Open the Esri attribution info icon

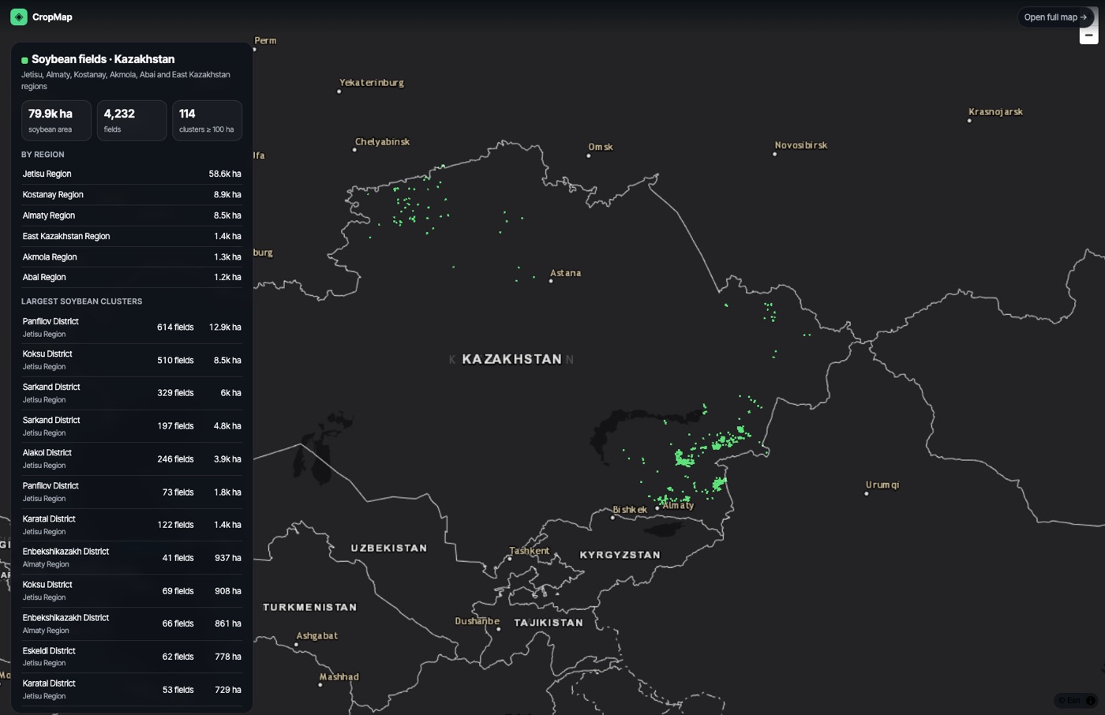pyautogui.click(x=1090, y=700)
